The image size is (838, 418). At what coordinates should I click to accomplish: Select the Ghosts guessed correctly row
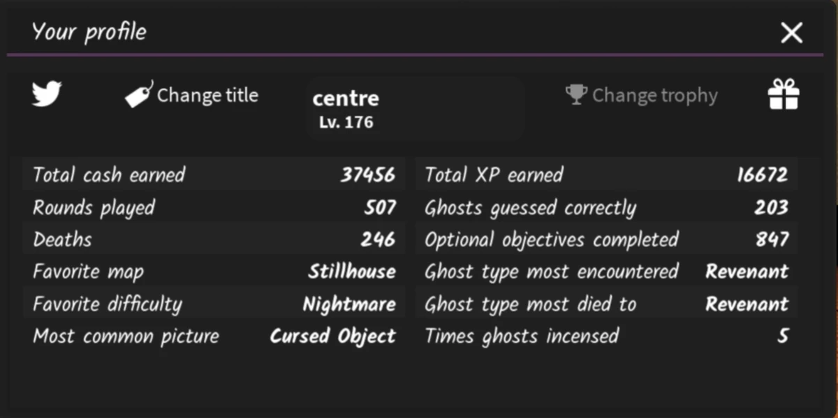[606, 207]
